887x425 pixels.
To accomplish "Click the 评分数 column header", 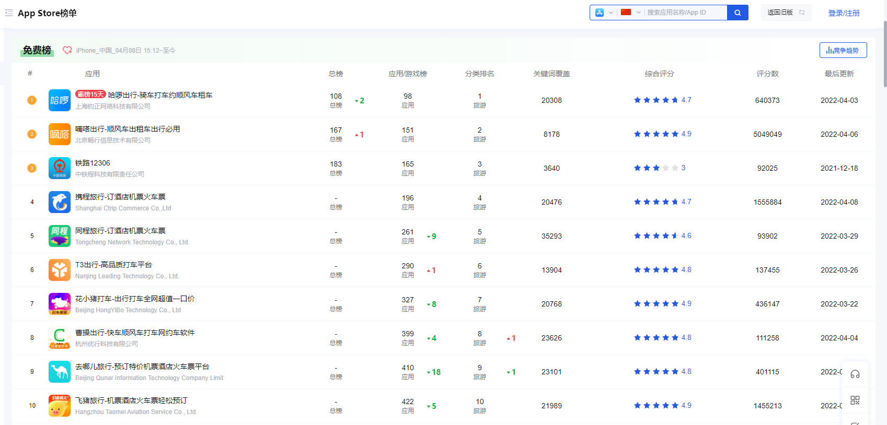I will tap(767, 74).
